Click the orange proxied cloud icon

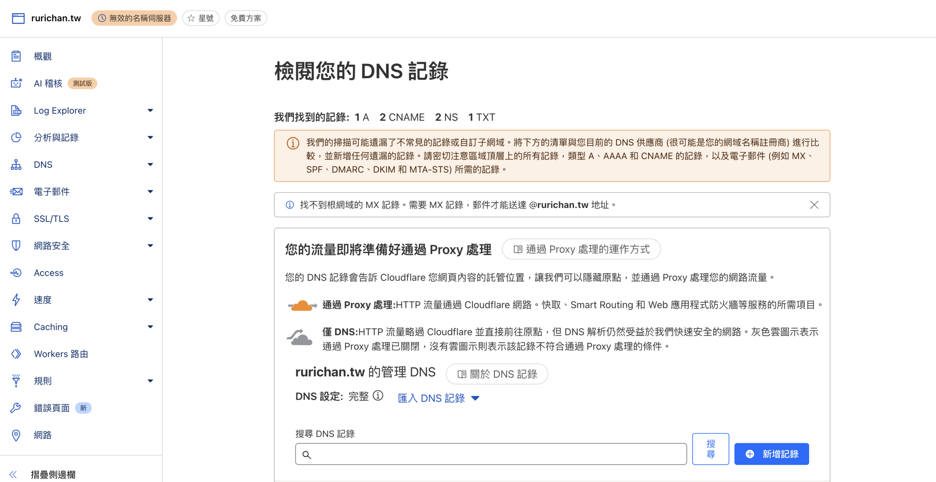click(x=302, y=305)
